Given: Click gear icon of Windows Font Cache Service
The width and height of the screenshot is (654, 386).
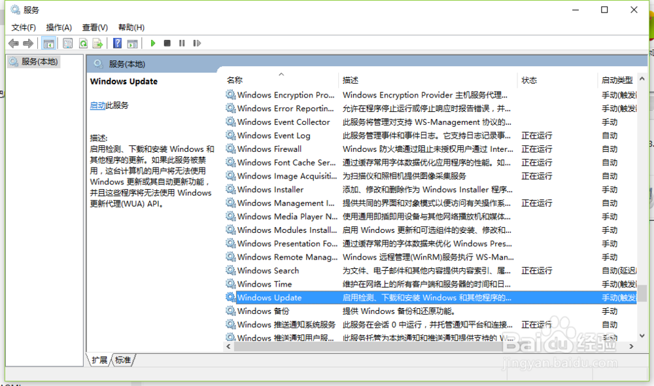Looking at the screenshot, I should click(x=230, y=162).
